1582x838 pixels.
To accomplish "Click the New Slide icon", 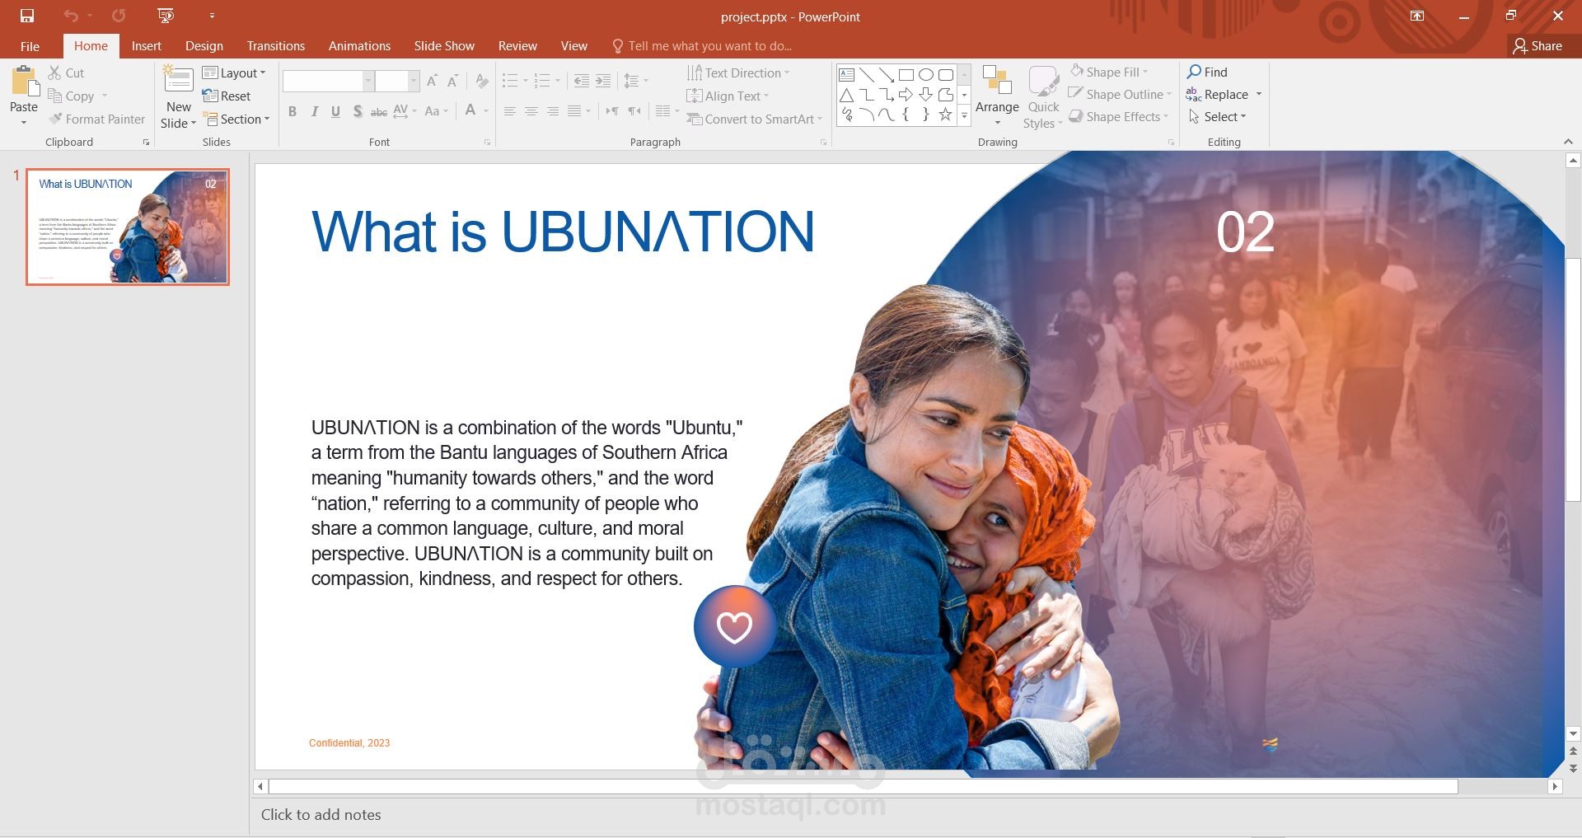I will pyautogui.click(x=178, y=81).
